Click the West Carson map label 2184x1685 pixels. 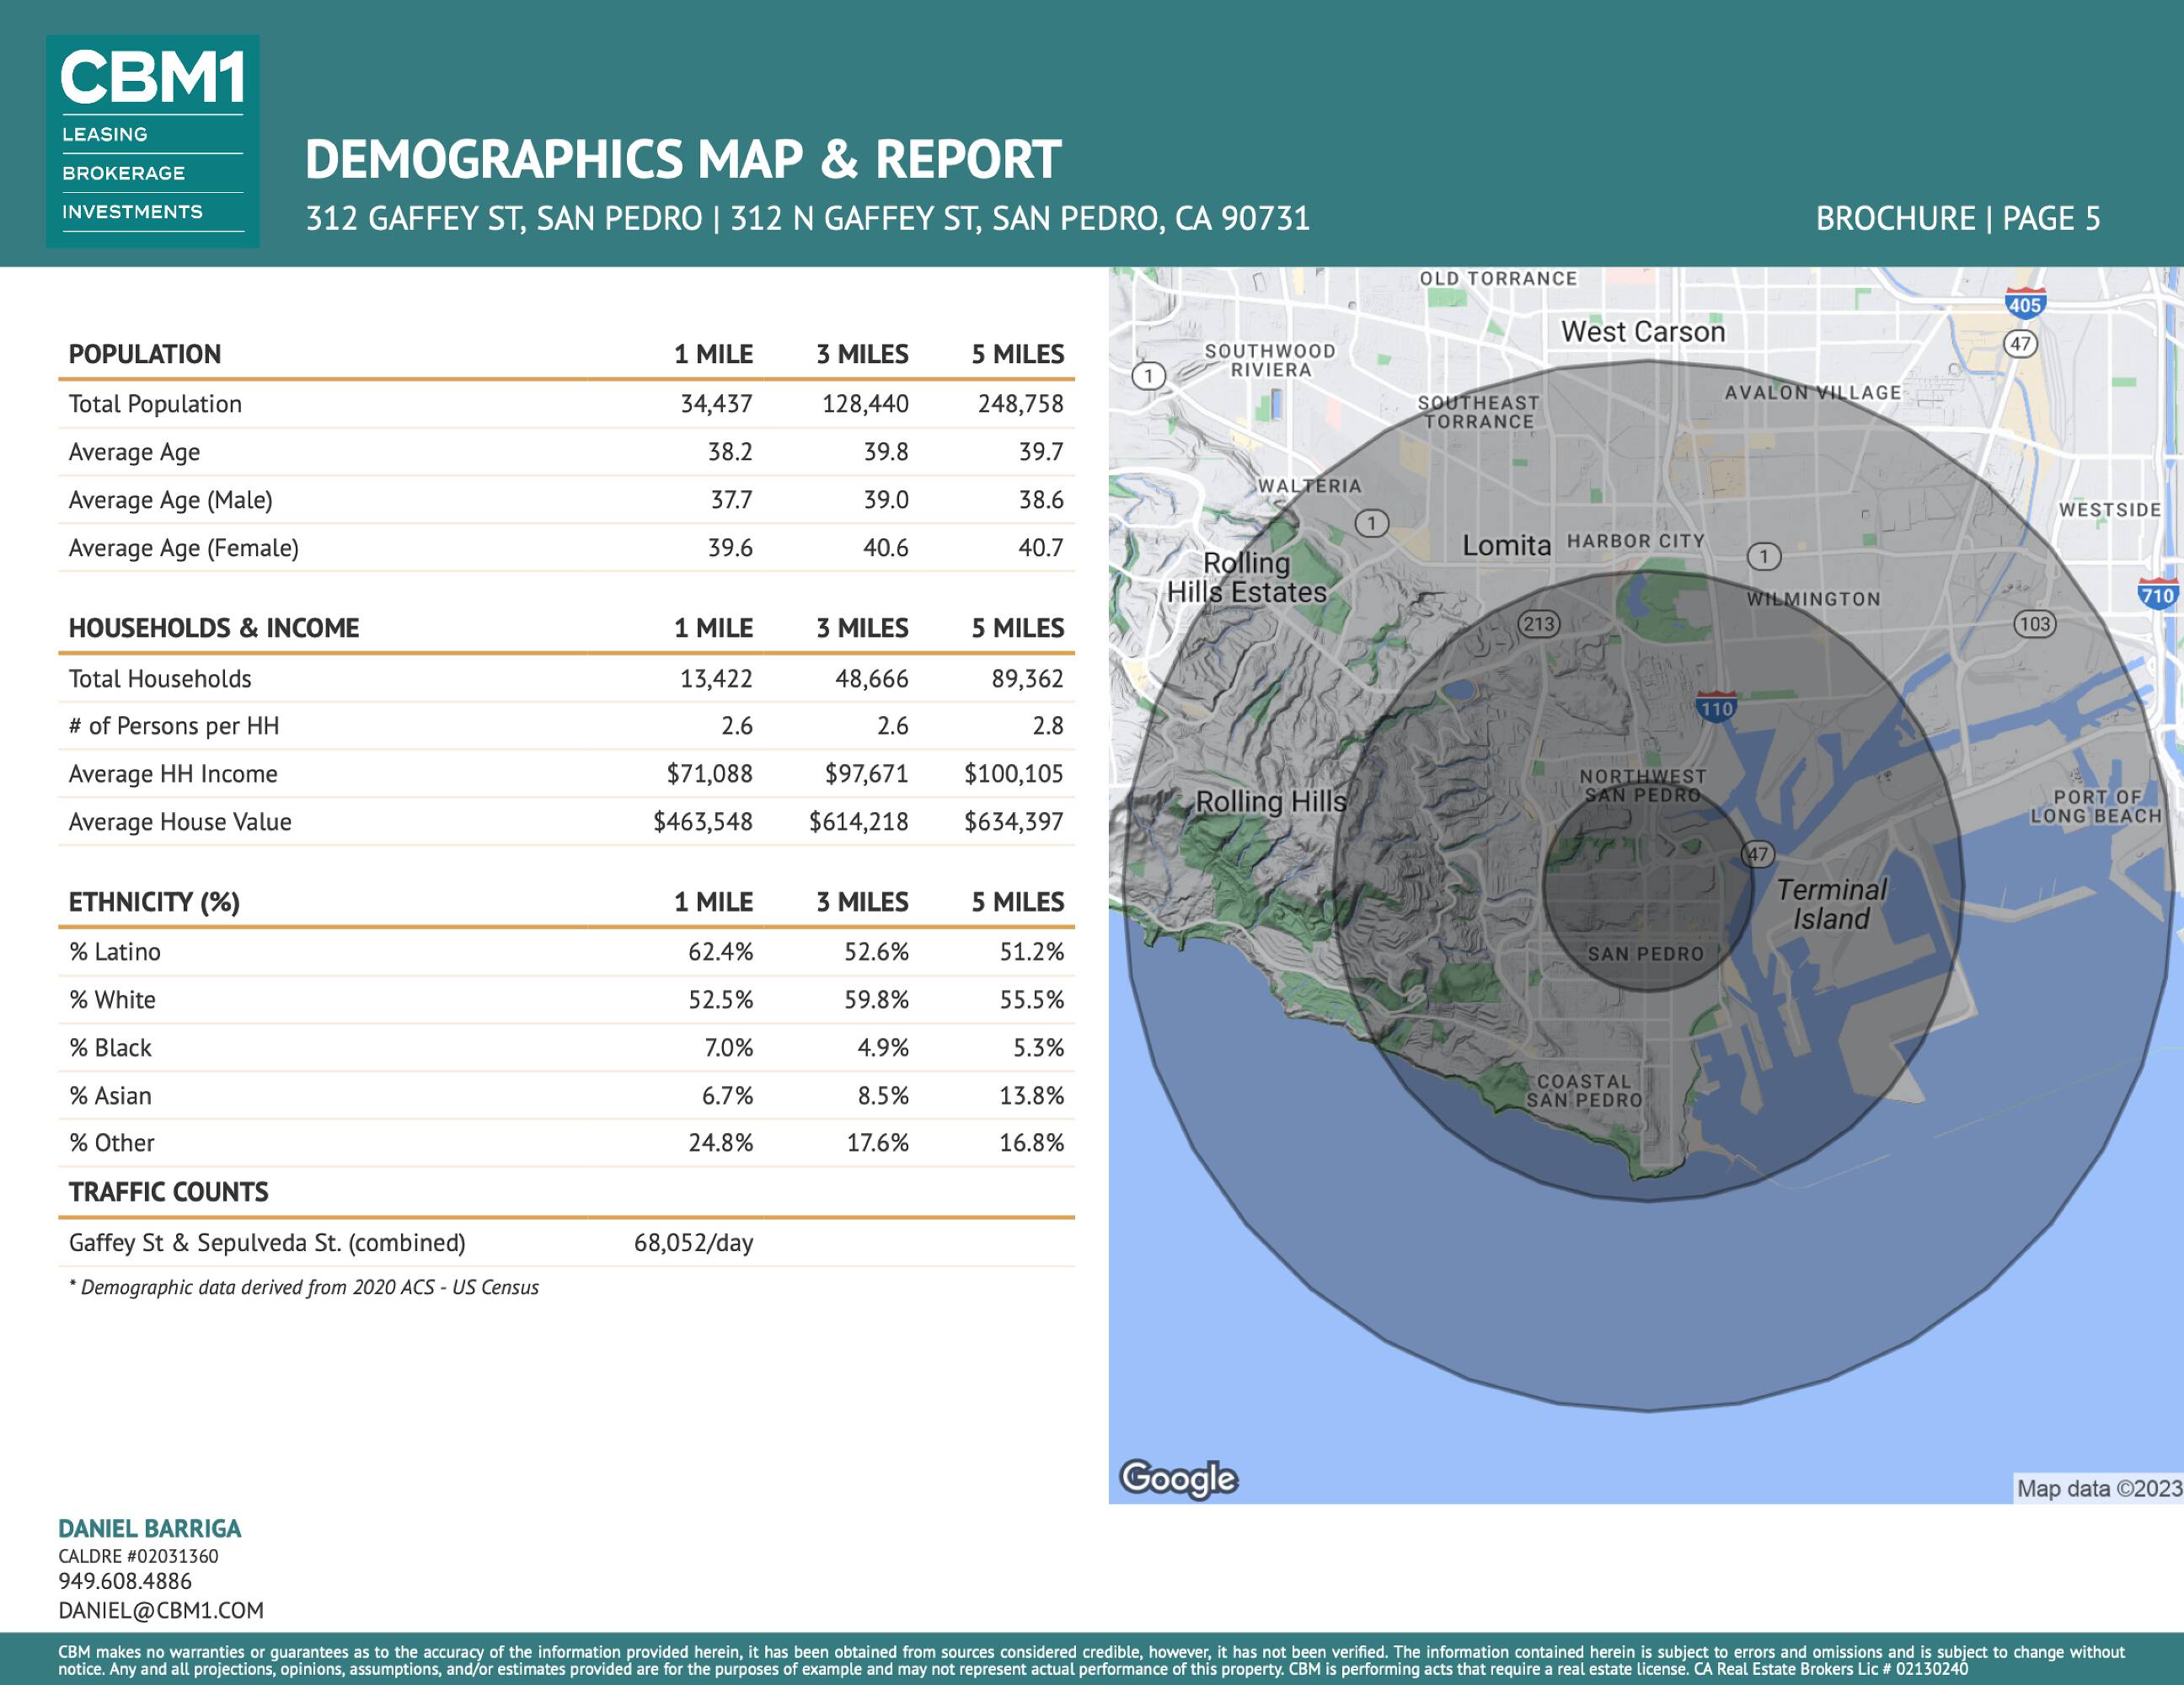(1643, 332)
